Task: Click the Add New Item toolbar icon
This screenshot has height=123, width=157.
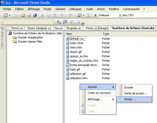Action: (14, 15)
